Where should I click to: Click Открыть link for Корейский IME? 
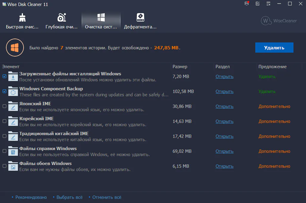[224, 121]
